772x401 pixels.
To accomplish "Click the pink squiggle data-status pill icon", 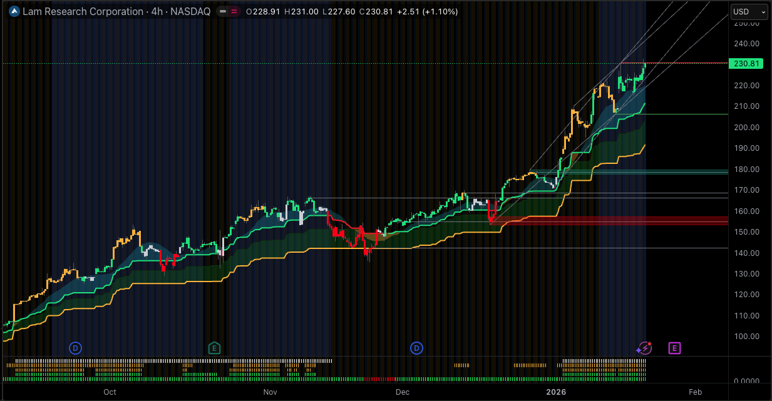I will 234,11.
